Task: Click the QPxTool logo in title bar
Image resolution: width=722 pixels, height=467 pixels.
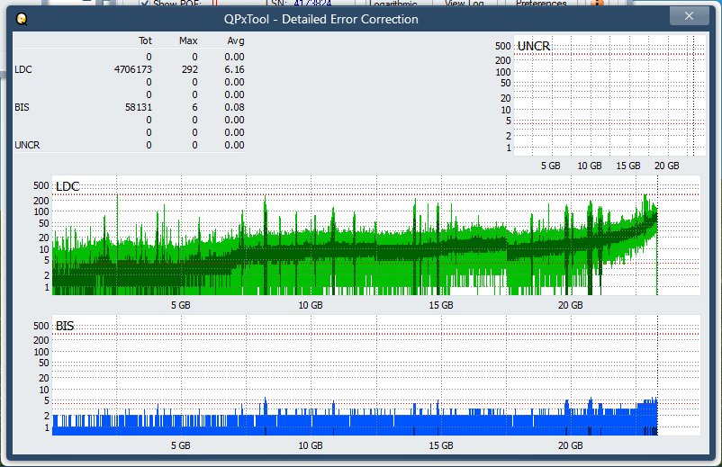Action: tap(22, 19)
